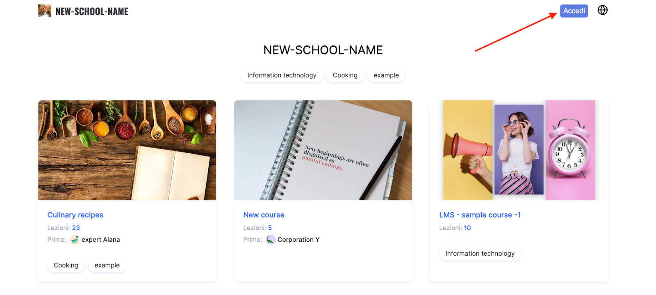Click Corporation Y's avatar icon

click(271, 240)
